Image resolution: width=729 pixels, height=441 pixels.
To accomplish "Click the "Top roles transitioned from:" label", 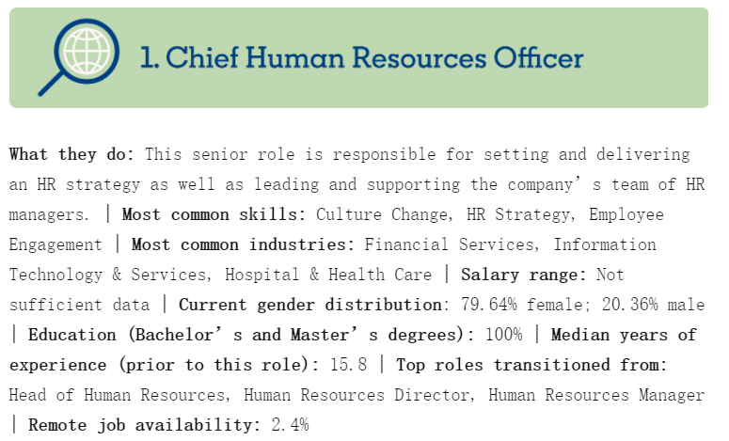I will pos(530,365).
